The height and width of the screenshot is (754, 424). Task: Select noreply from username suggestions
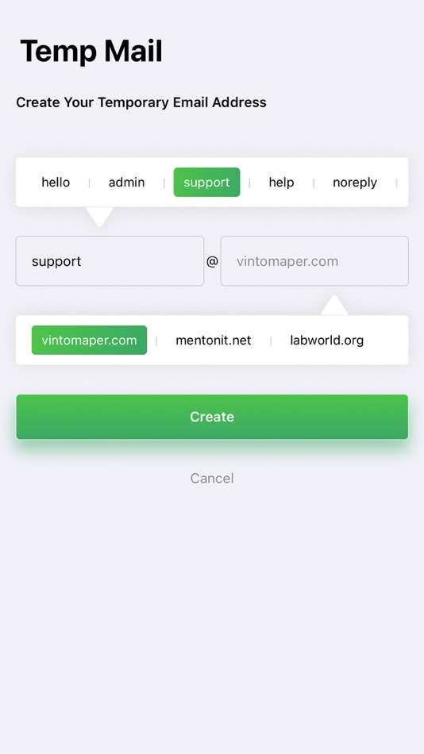coord(355,183)
